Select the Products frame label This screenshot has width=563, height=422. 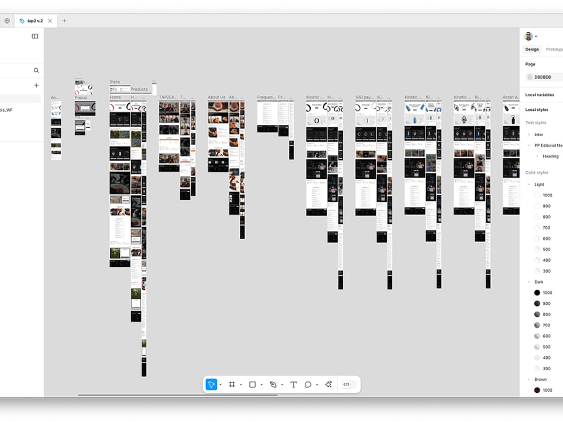pos(139,89)
